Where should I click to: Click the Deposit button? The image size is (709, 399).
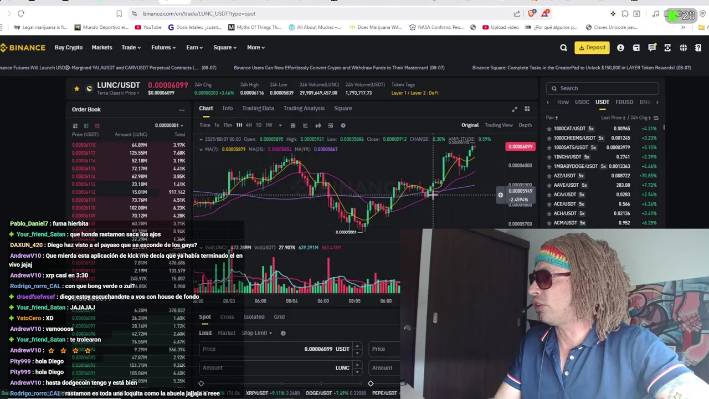pyautogui.click(x=592, y=48)
